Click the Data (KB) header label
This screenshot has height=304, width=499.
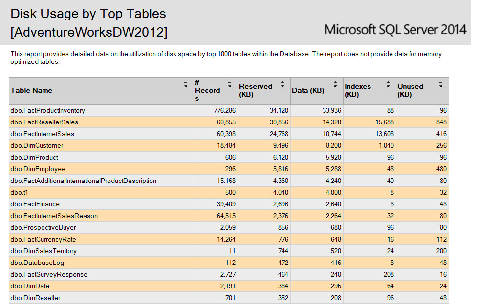pyautogui.click(x=308, y=91)
